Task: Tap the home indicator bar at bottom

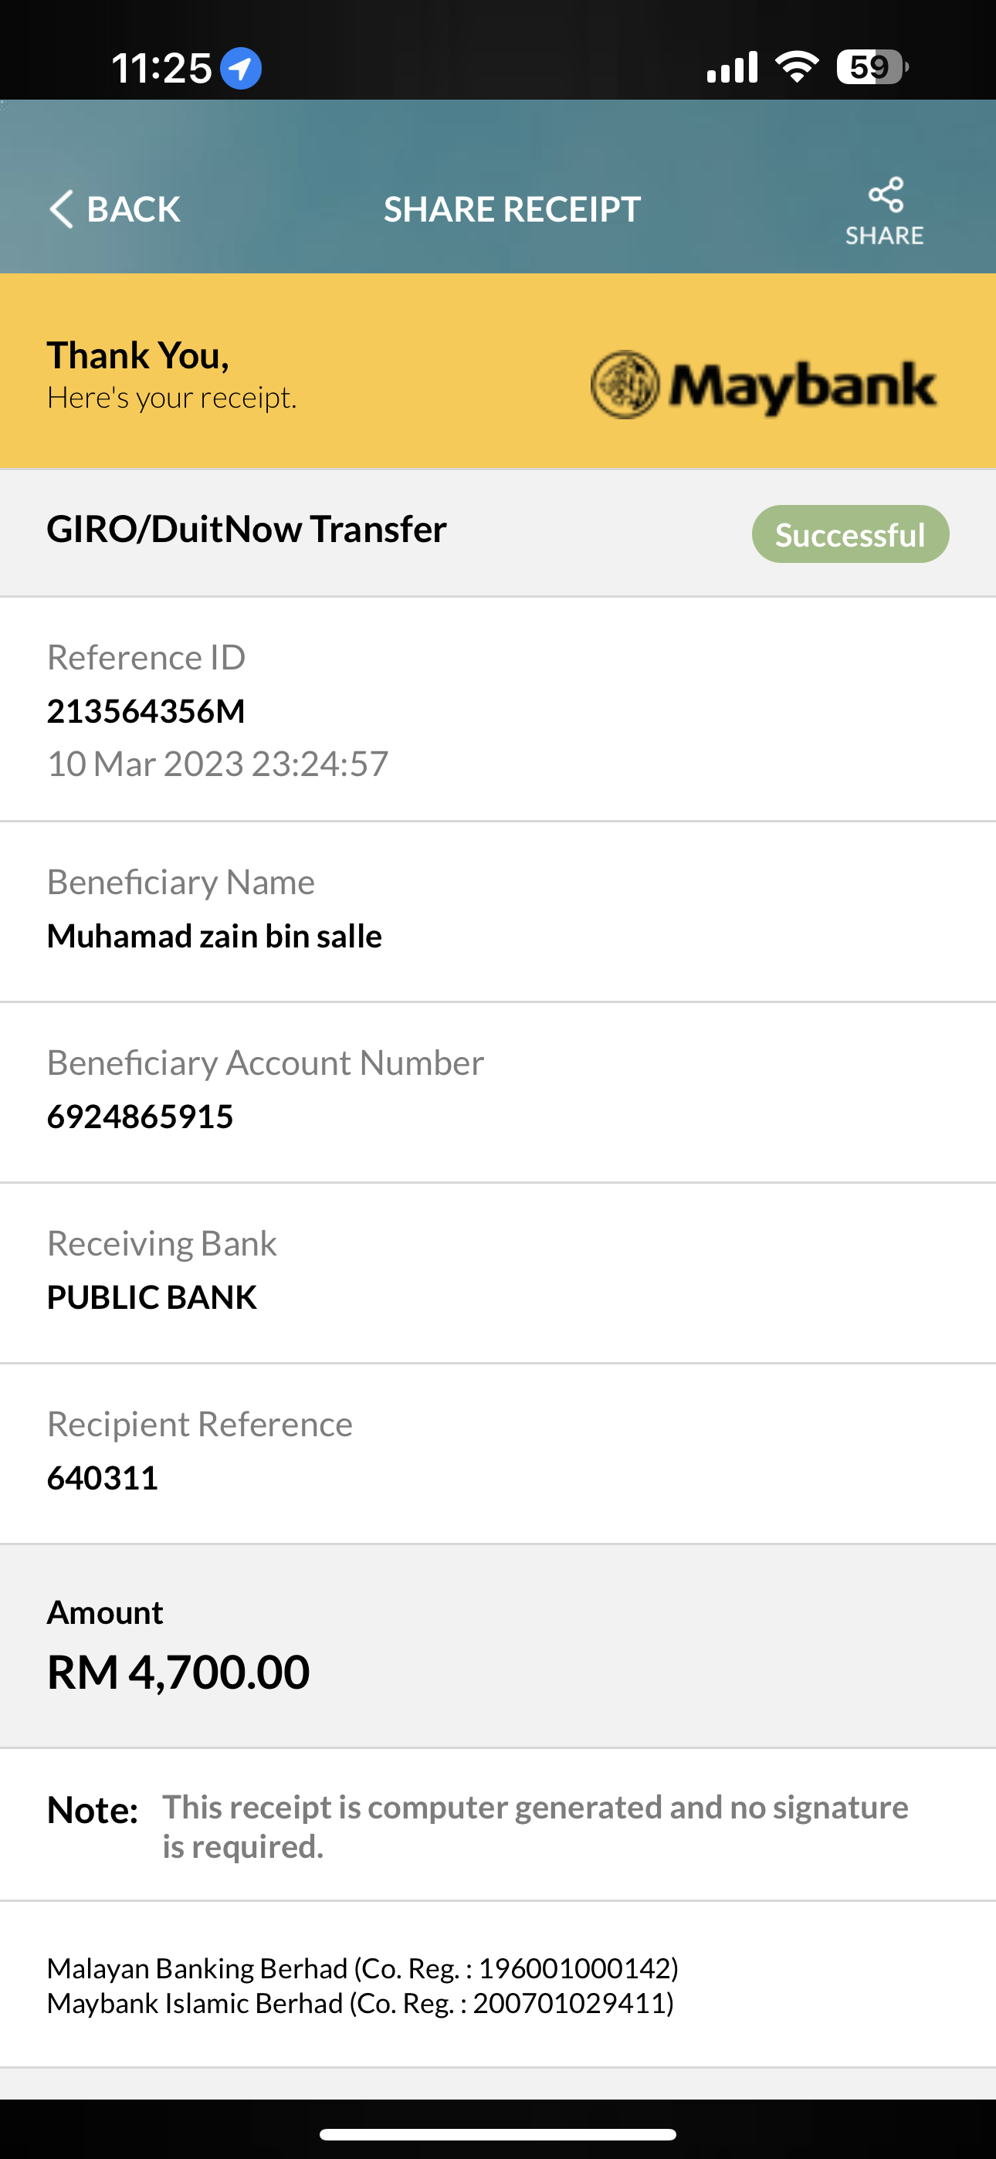Action: 498,2134
